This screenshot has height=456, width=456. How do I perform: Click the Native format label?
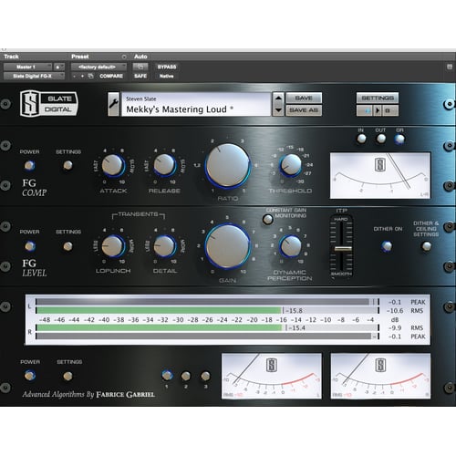pos(166,76)
